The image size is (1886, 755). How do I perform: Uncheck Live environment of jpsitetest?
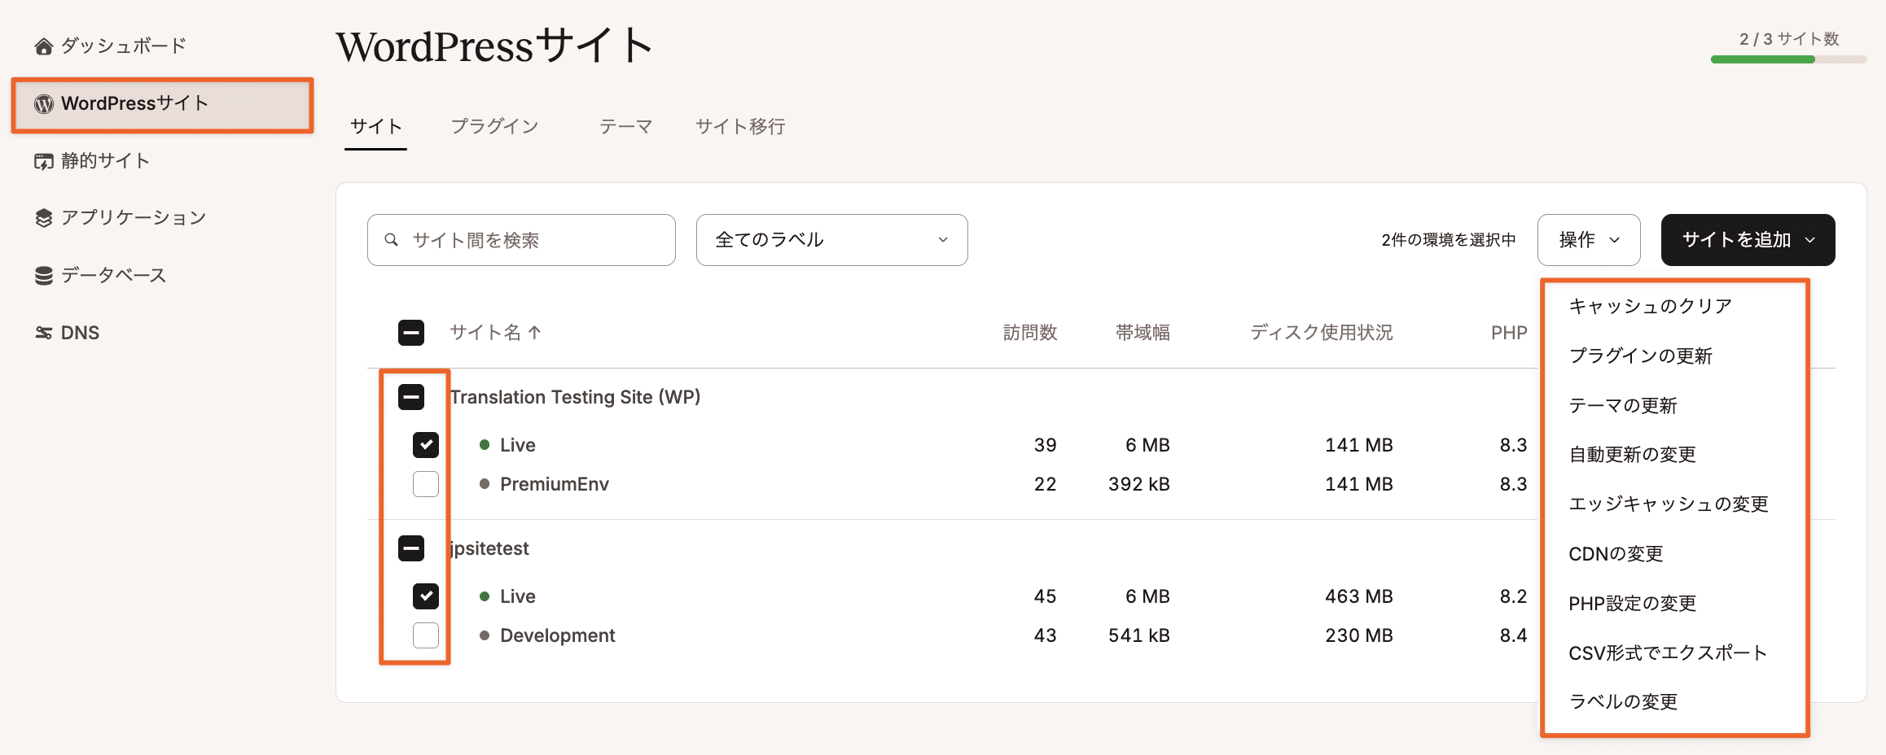tap(426, 596)
